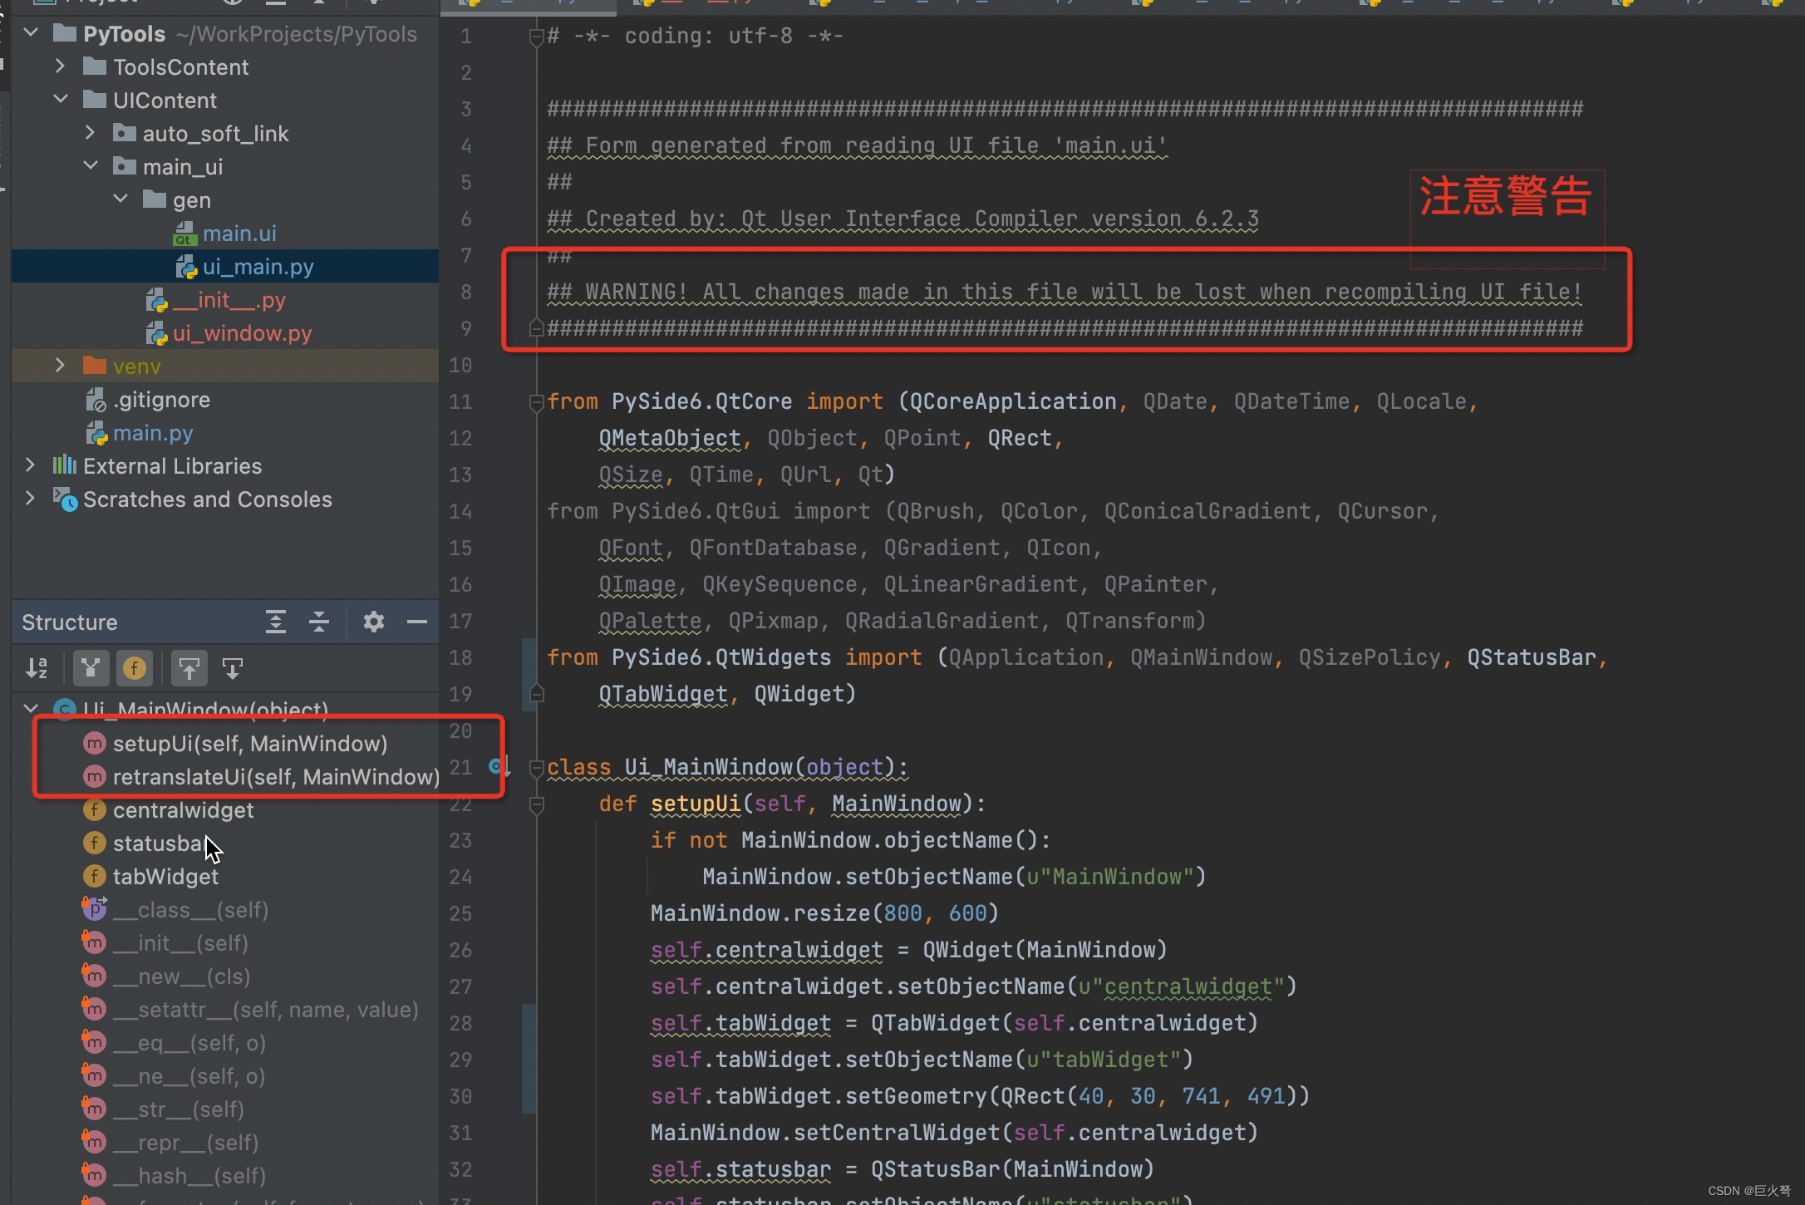Expand the ToolsContent folder

(60, 66)
